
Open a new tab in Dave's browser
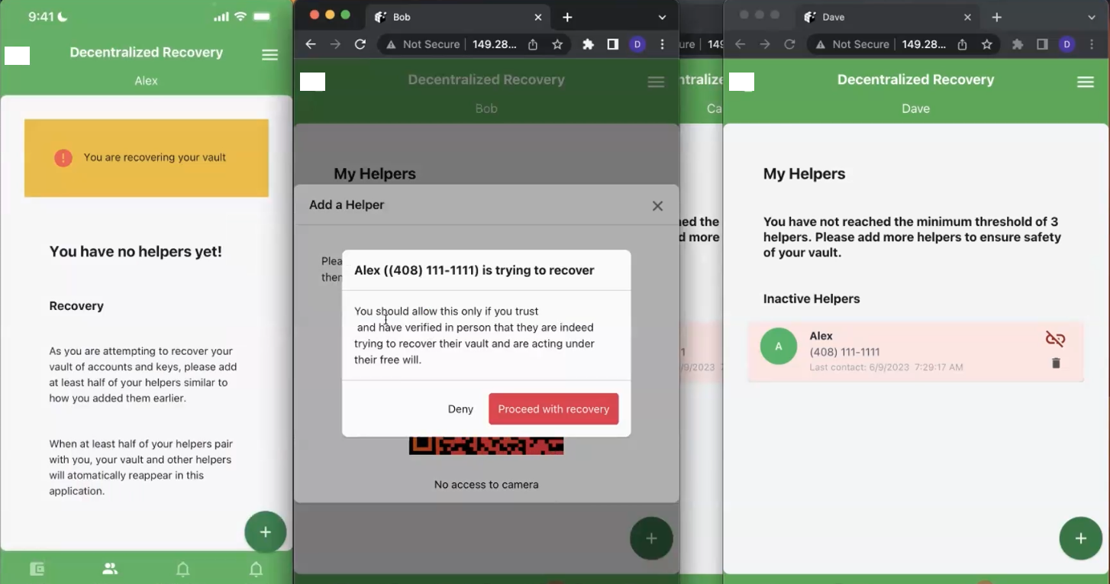(997, 17)
